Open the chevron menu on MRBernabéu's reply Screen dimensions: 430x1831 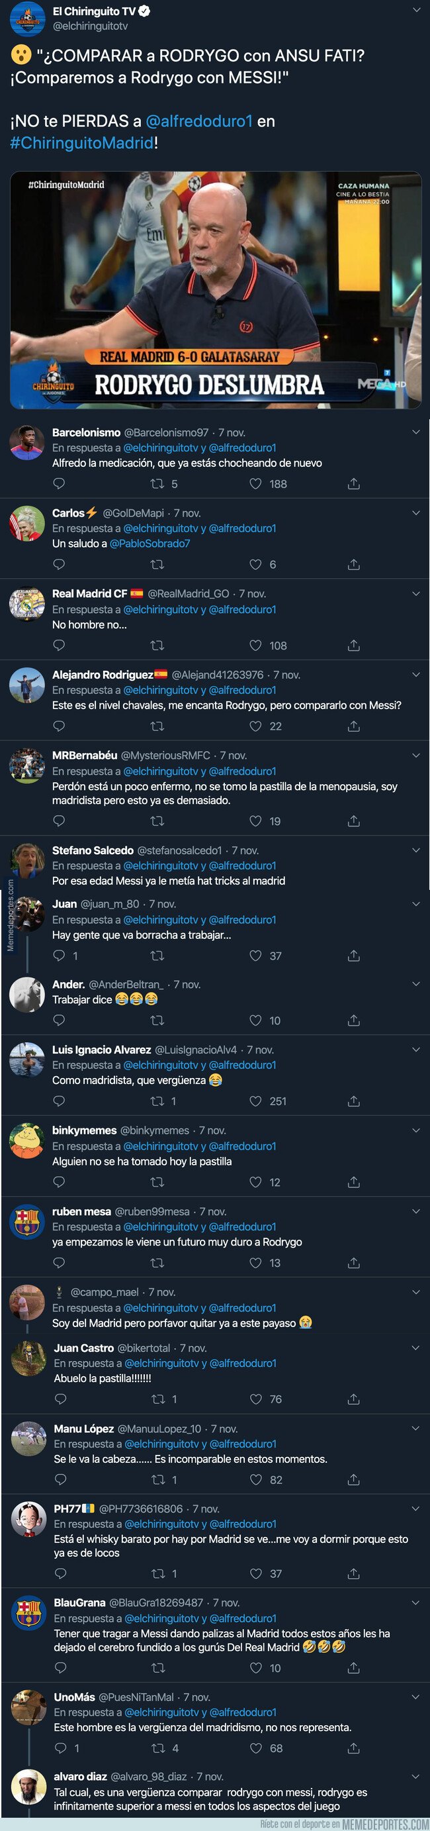point(416,755)
